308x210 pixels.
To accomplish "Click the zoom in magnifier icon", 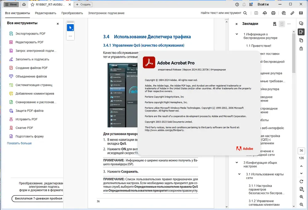I will point(301,197).
